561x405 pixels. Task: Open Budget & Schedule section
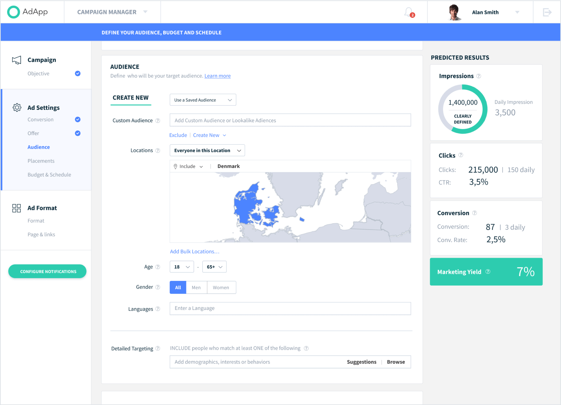(49, 175)
